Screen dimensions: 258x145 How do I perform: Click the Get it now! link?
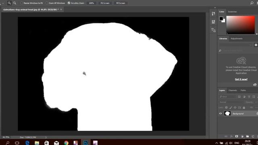[x=241, y=79]
